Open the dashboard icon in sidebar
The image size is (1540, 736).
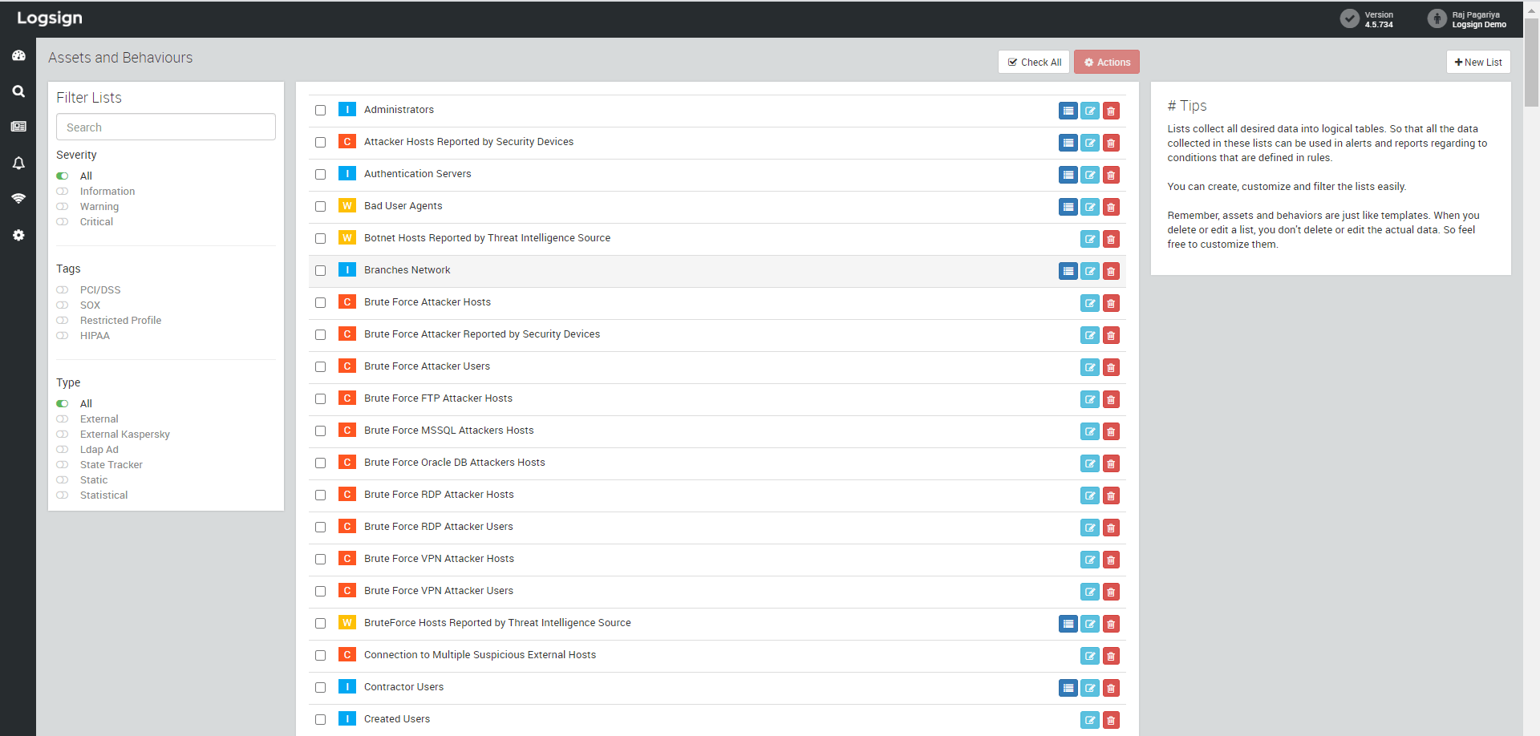pyautogui.click(x=18, y=55)
